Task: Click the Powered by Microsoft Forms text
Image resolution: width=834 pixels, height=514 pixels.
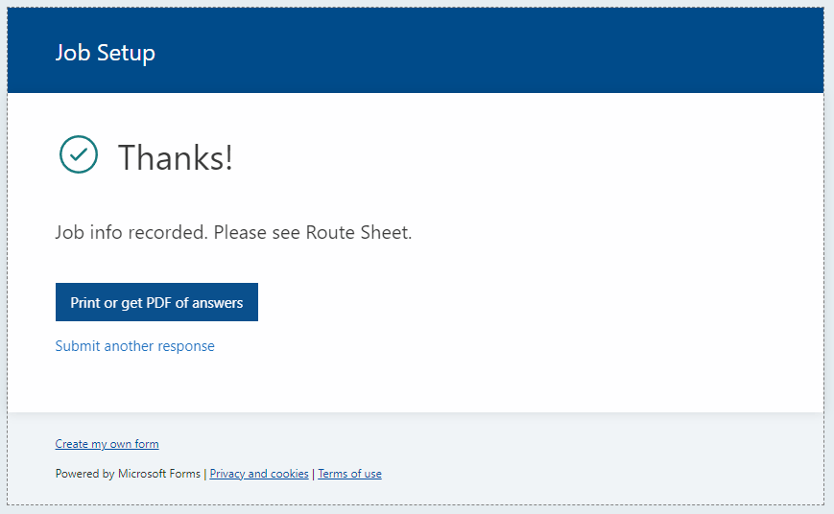Action: pyautogui.click(x=128, y=474)
